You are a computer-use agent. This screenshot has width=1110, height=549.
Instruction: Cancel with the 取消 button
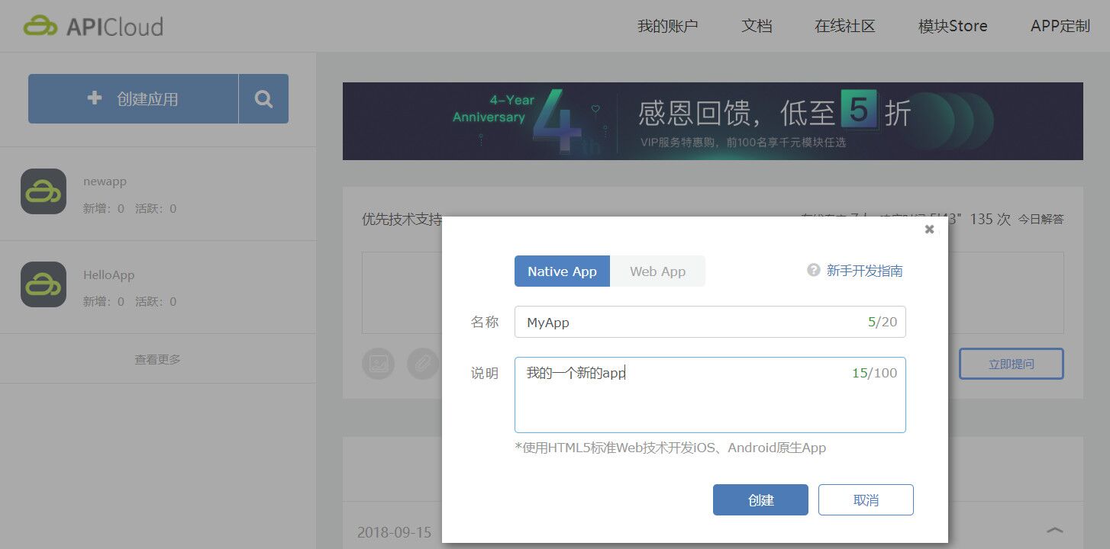866,499
